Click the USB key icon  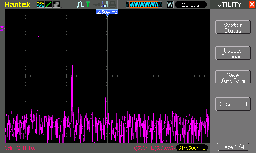click(96, 4)
